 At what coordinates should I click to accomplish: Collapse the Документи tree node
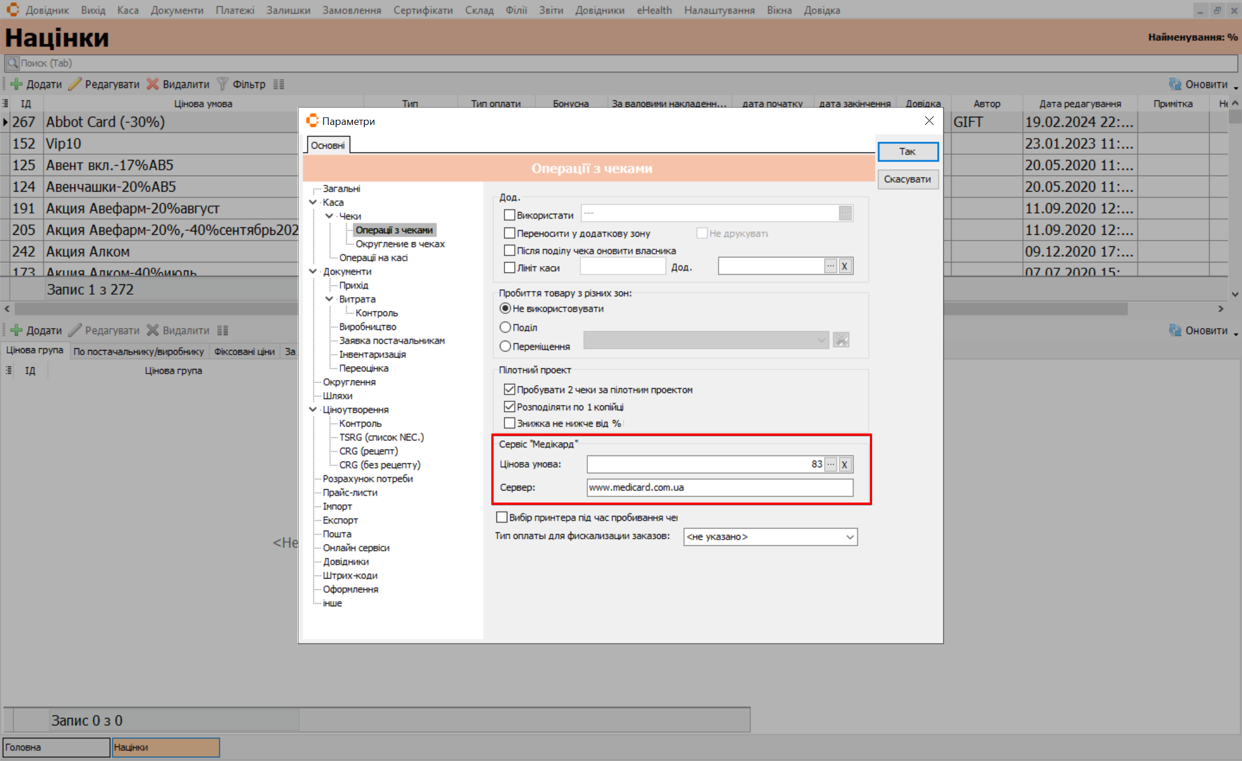pos(313,271)
